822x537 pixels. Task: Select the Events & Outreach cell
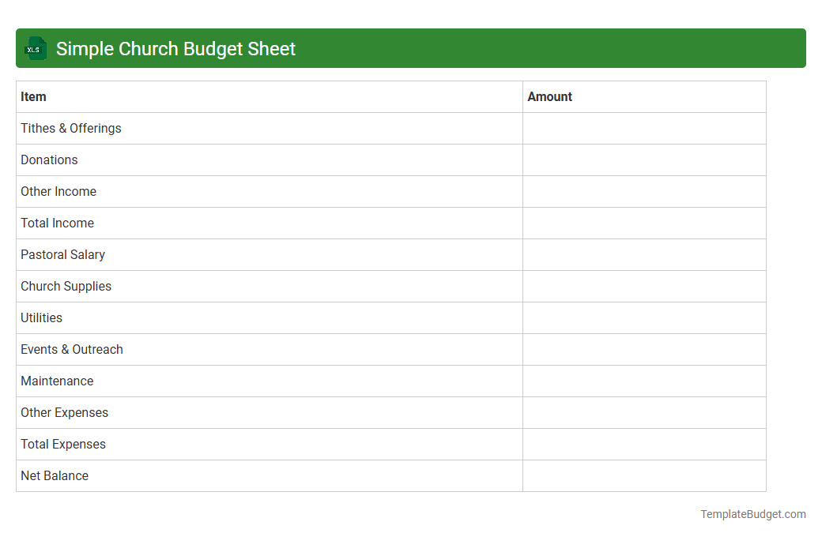point(72,349)
